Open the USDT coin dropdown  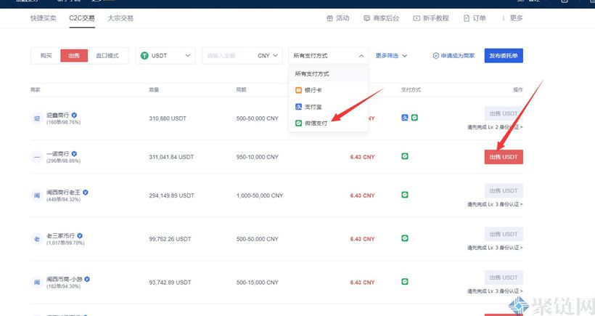[165, 56]
